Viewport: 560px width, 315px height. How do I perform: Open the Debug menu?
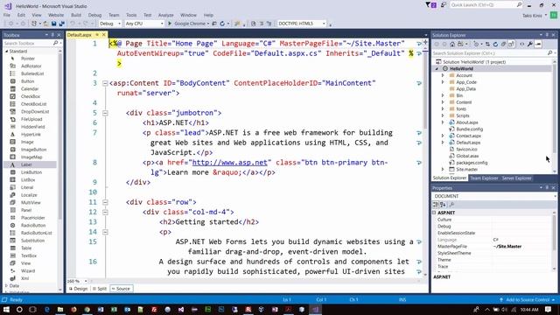coord(94,15)
